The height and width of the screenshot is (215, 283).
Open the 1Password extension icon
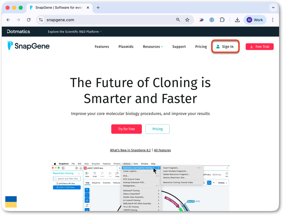pyautogui.click(x=212, y=20)
